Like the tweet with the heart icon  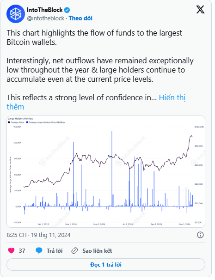click(x=11, y=250)
